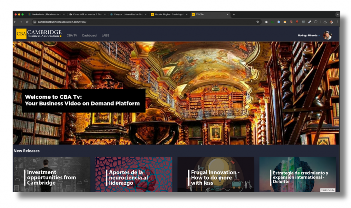The image size is (351, 208).
Task: Click the CBA Cambridge Business Association logo
Action: [39, 34]
